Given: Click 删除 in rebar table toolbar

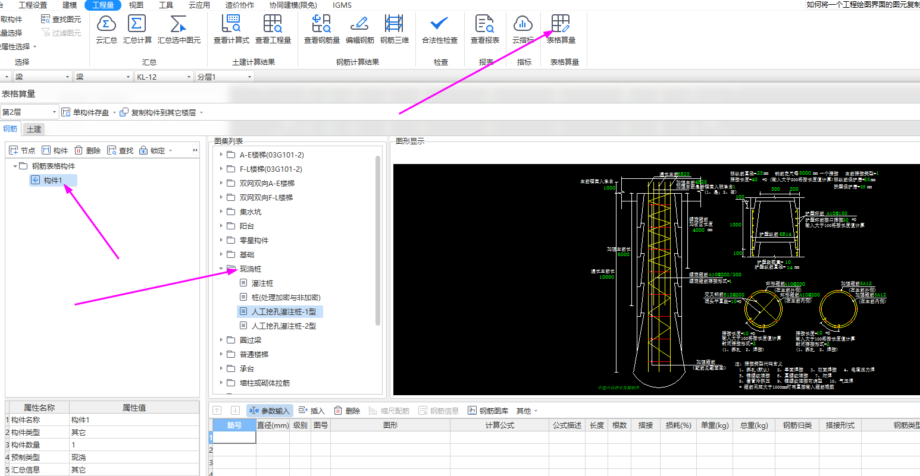Looking at the screenshot, I should coord(347,411).
